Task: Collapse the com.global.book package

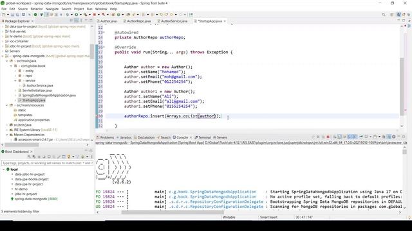Action: [12, 65]
